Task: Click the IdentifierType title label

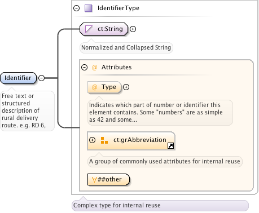Action: point(118,8)
